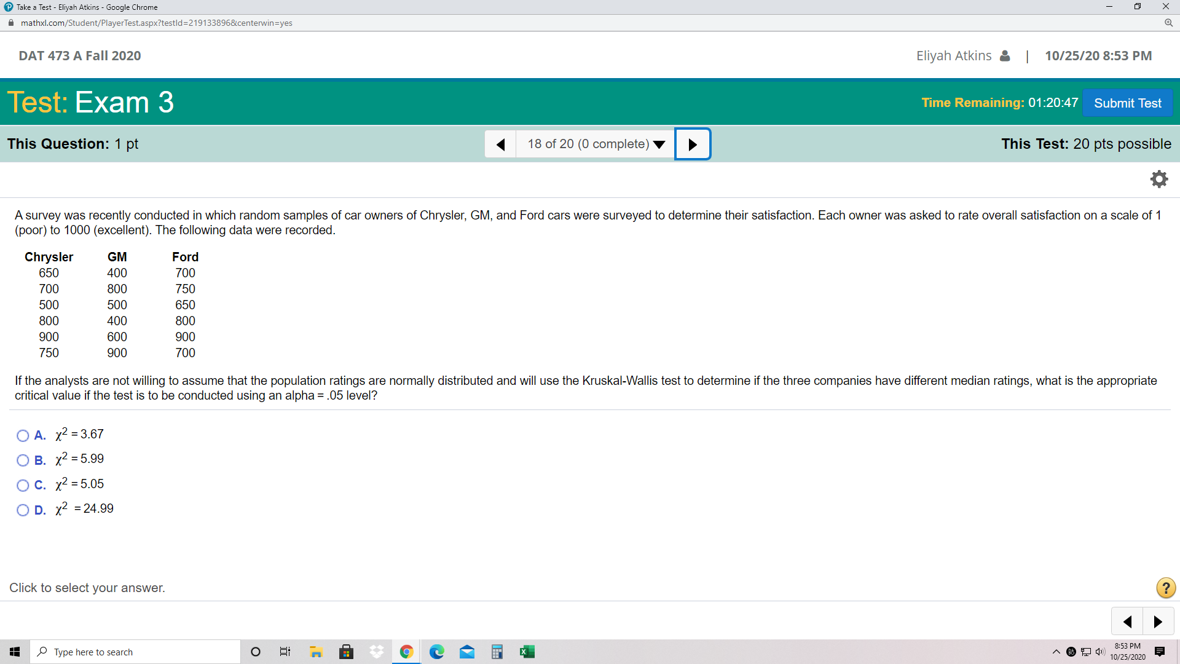Click the Windows taskbar search box
Screen dimensions: 1180x664
135,652
